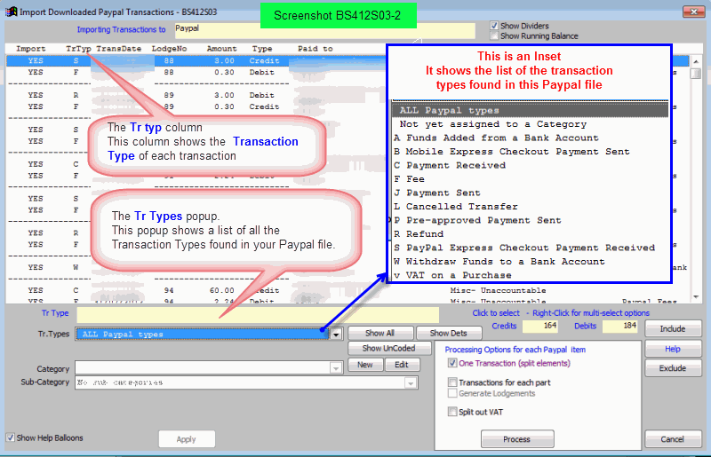Image resolution: width=711 pixels, height=457 pixels.
Task: Click the Cancel button
Action: point(673,439)
